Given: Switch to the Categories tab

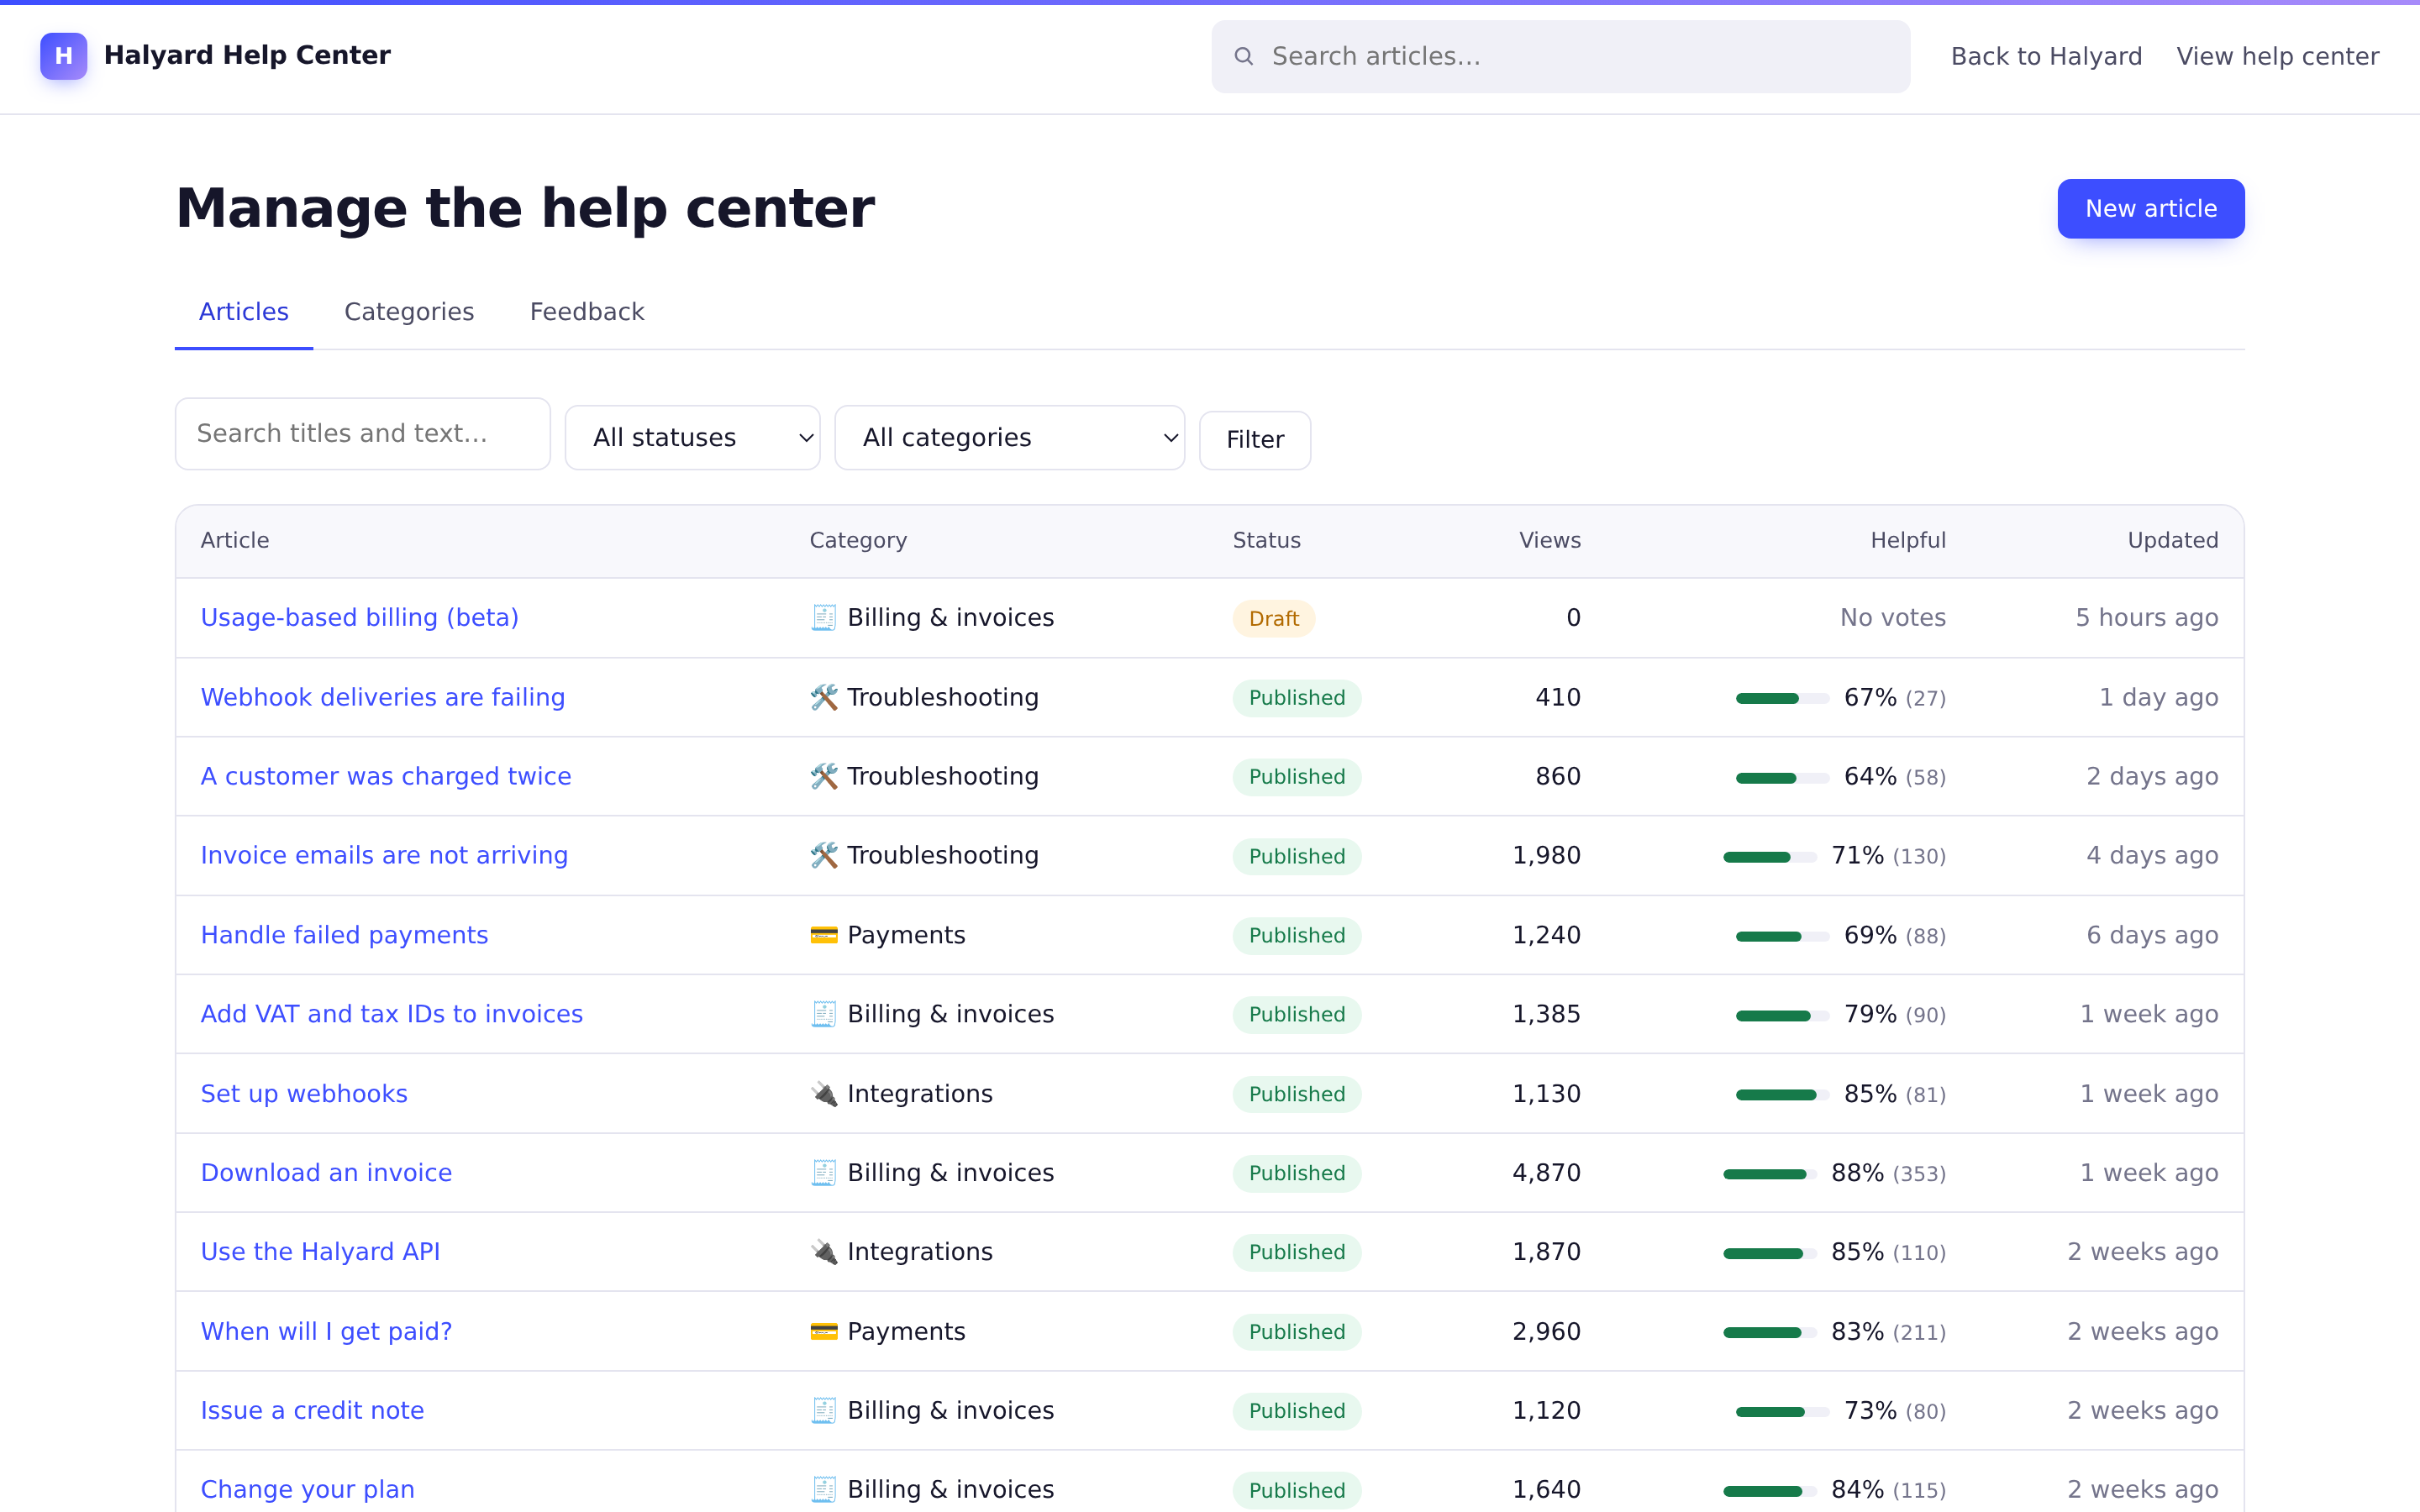Looking at the screenshot, I should pyautogui.click(x=409, y=312).
